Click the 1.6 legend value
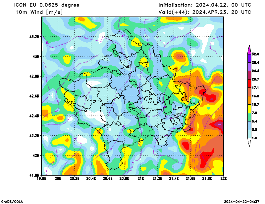The height and width of the screenshot is (204, 265). tap(254, 138)
